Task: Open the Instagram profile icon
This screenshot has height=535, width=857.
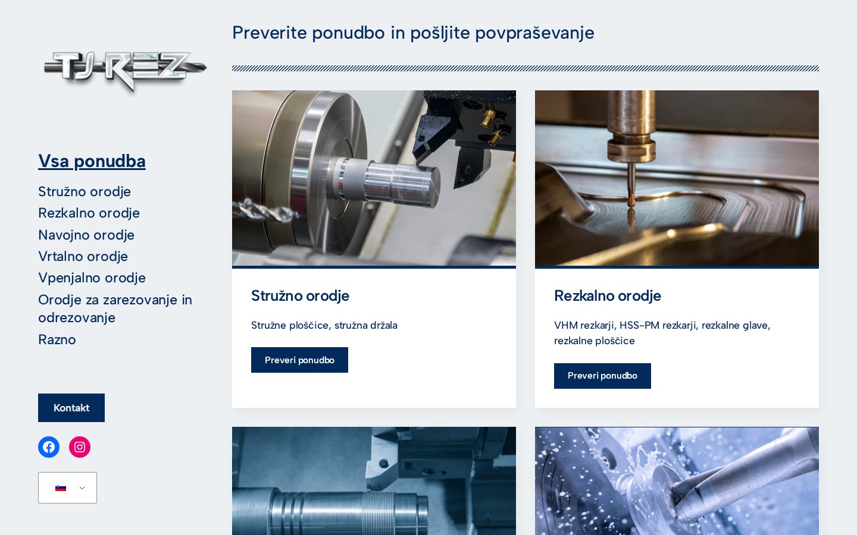Action: [x=80, y=447]
